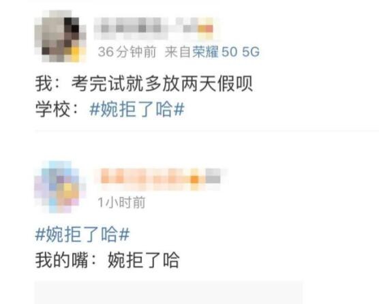Open #婉拒了哈# hashtag starting second post
Screen dimensions: 379x304
click(x=82, y=234)
